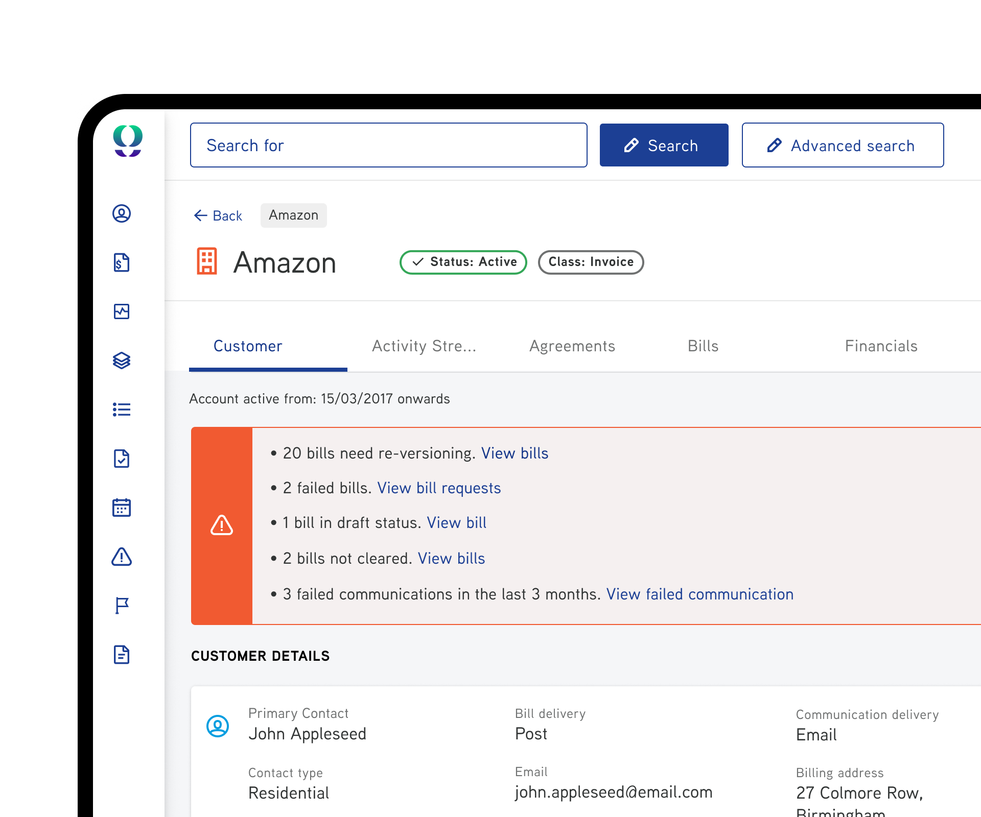The image size is (981, 817).
Task: Click the app logo in the sidebar
Action: (128, 141)
